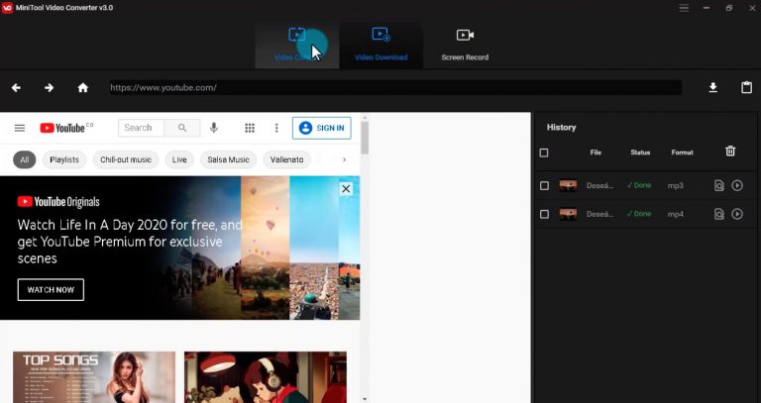Select the Salsa Music chip
The width and height of the screenshot is (761, 403).
coord(228,159)
